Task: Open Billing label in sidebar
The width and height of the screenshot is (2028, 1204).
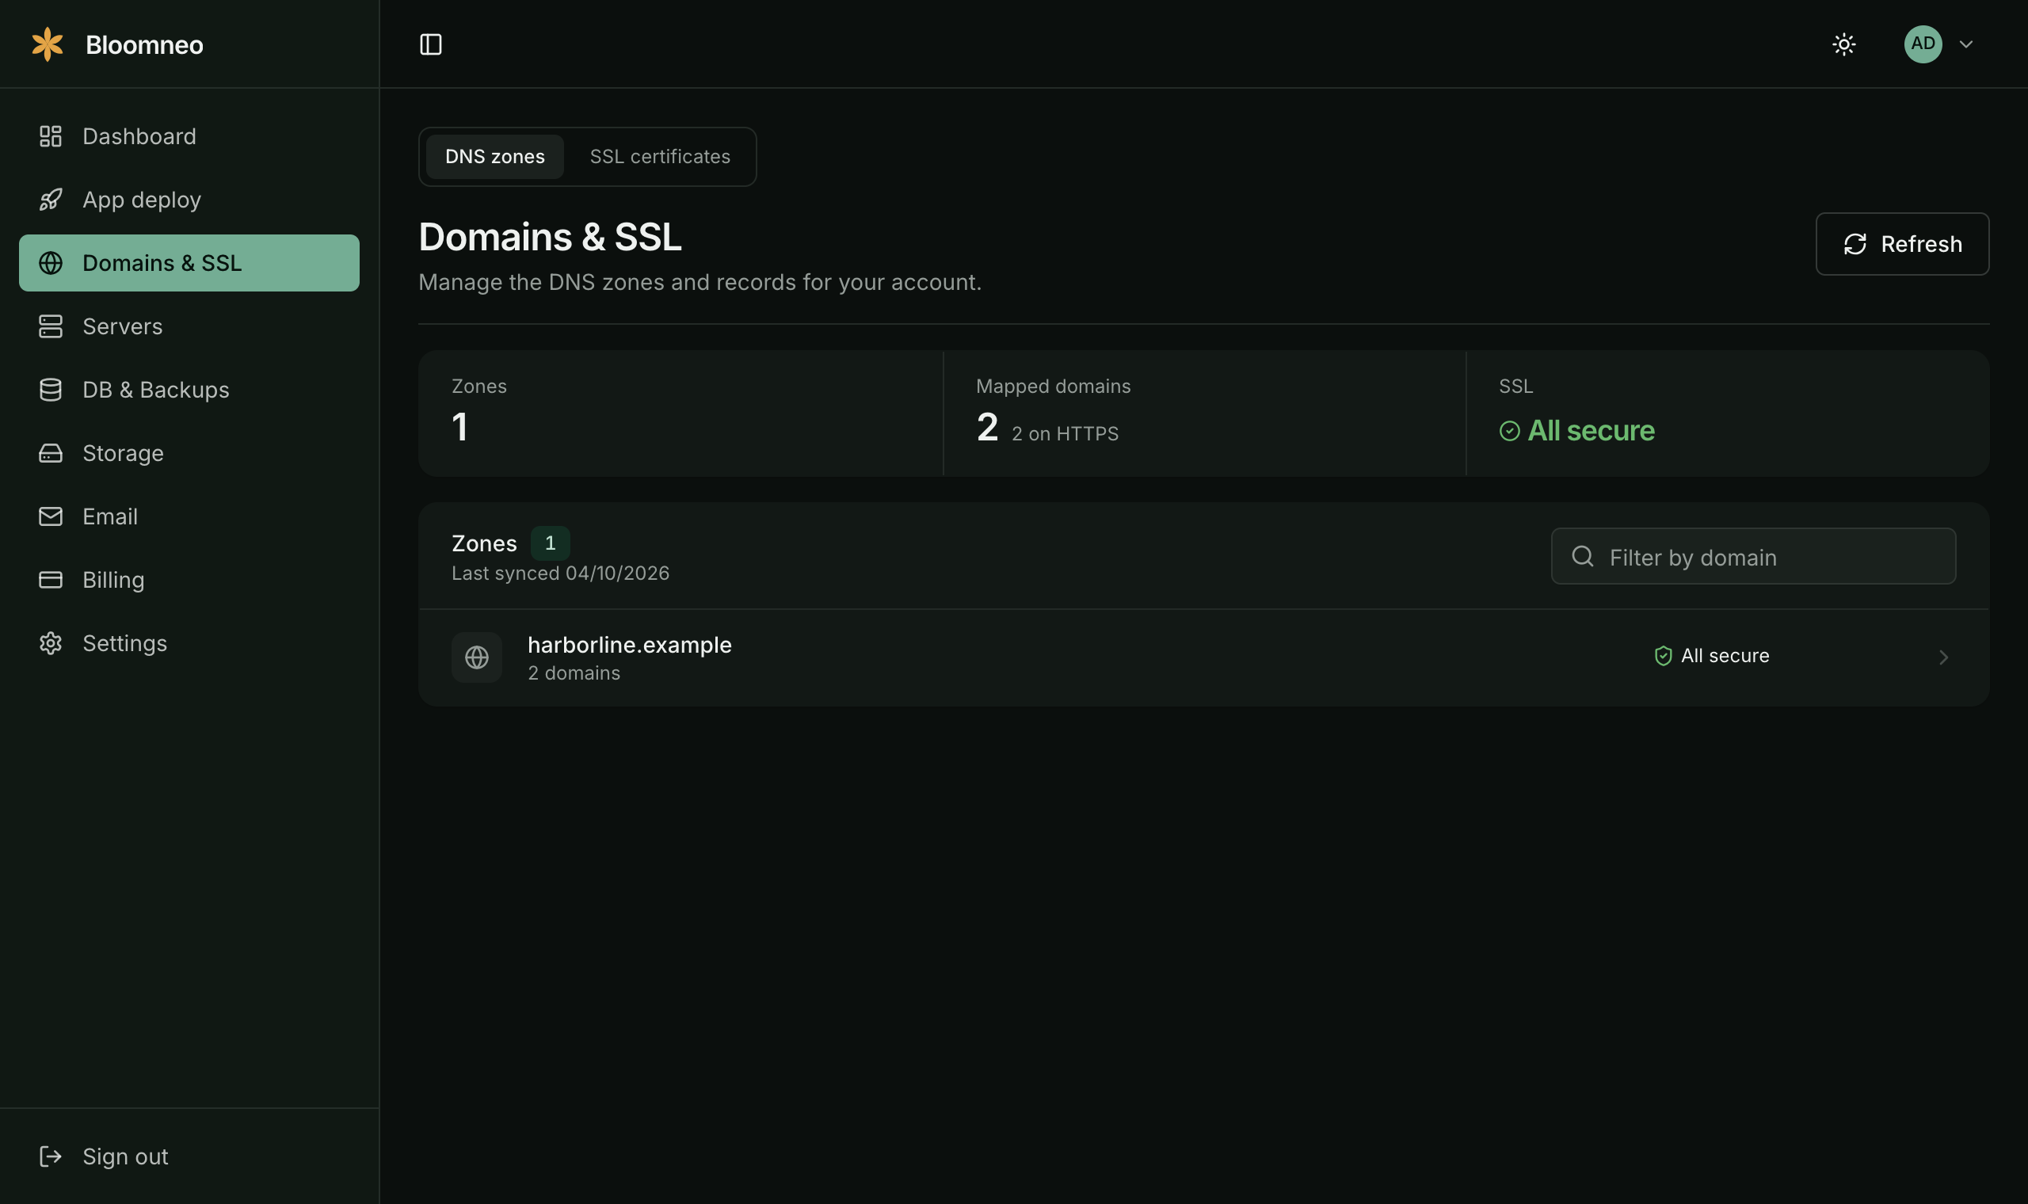Action: click(x=113, y=579)
